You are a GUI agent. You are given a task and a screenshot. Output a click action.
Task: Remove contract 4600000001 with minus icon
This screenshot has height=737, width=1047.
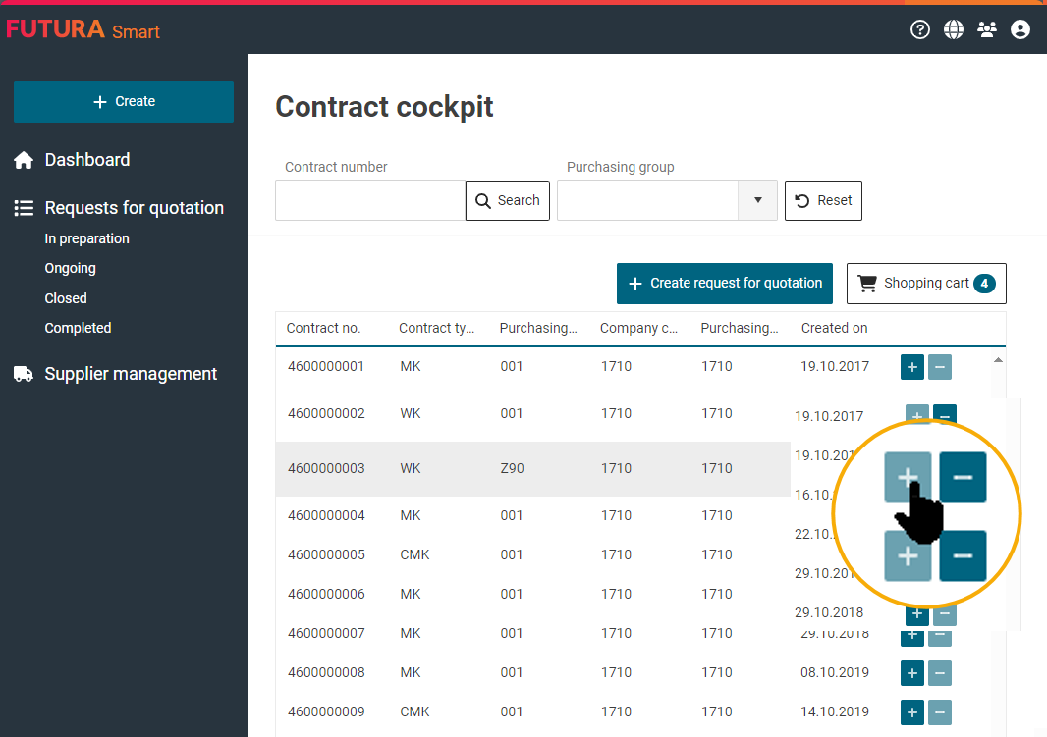coord(940,367)
